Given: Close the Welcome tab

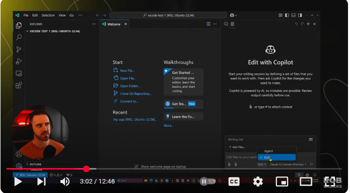Looking at the screenshot, I should point(125,24).
